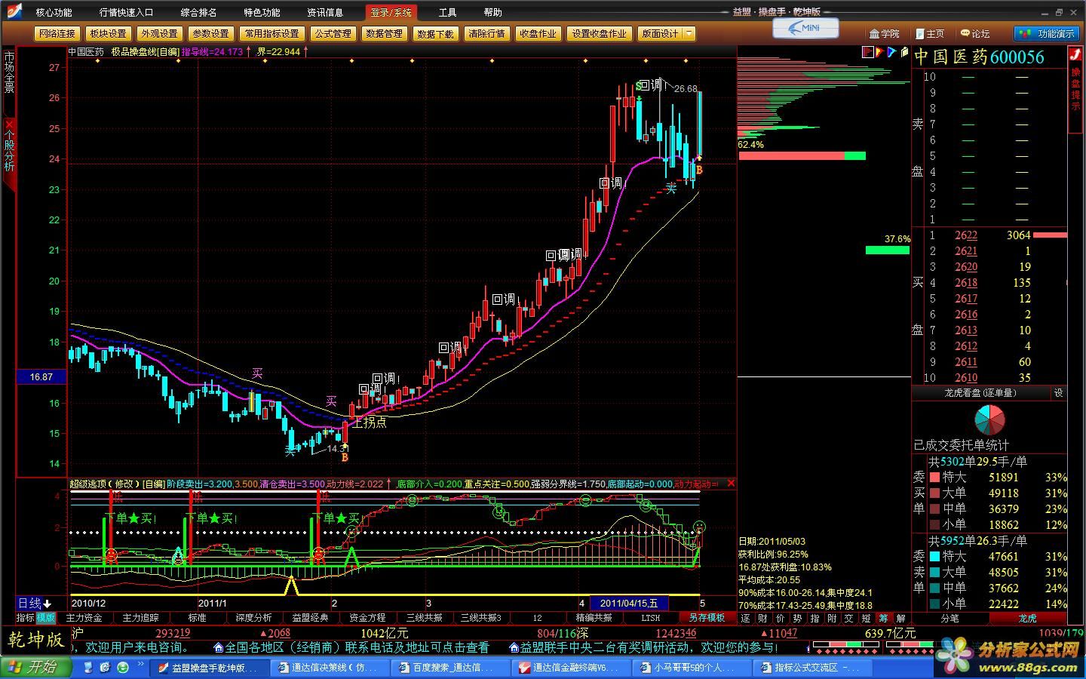Open 常用指标设置 settings
This screenshot has width=1086, height=679.
[x=271, y=33]
